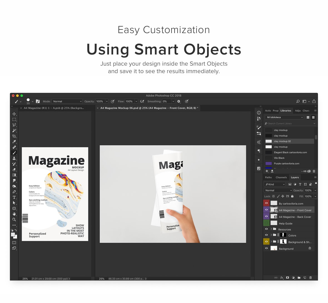The image size is (328, 303).
Task: Expand the Resources layer group
Action: coord(271,229)
